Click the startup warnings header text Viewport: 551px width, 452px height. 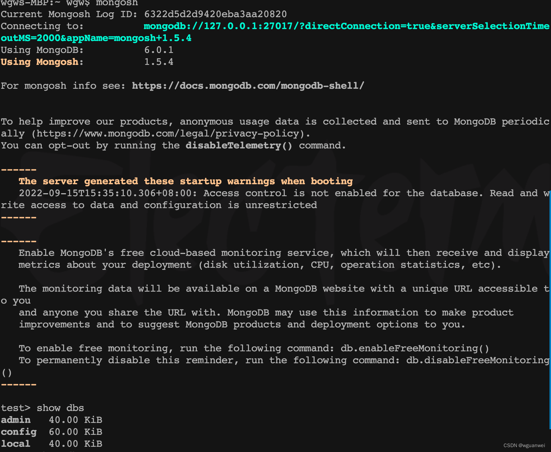click(x=186, y=181)
